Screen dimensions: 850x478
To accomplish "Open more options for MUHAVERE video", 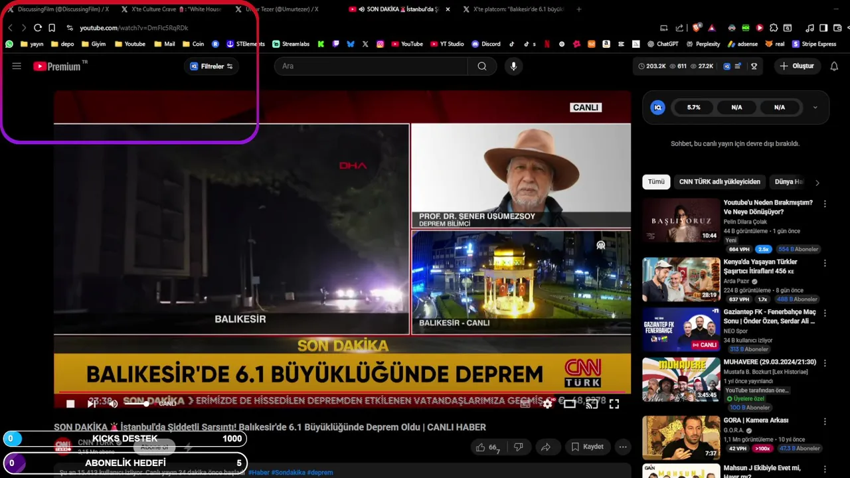I will click(x=825, y=363).
